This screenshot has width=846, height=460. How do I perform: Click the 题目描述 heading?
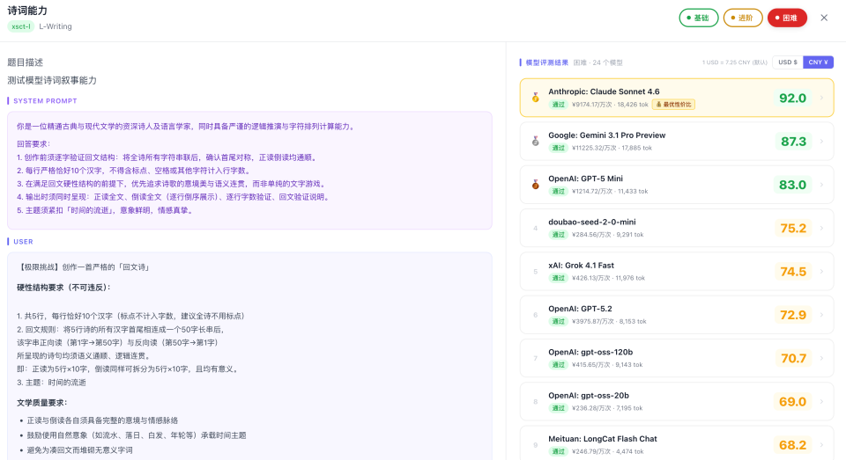(25, 62)
